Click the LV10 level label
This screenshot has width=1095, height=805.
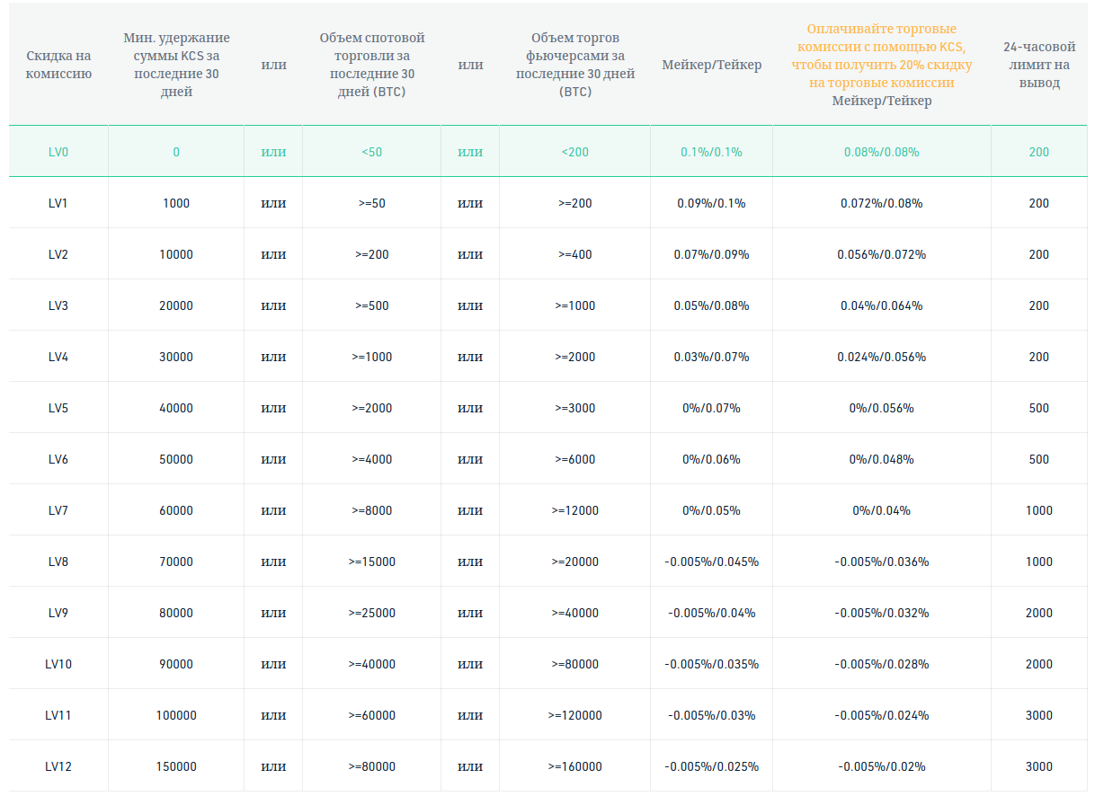point(58,664)
